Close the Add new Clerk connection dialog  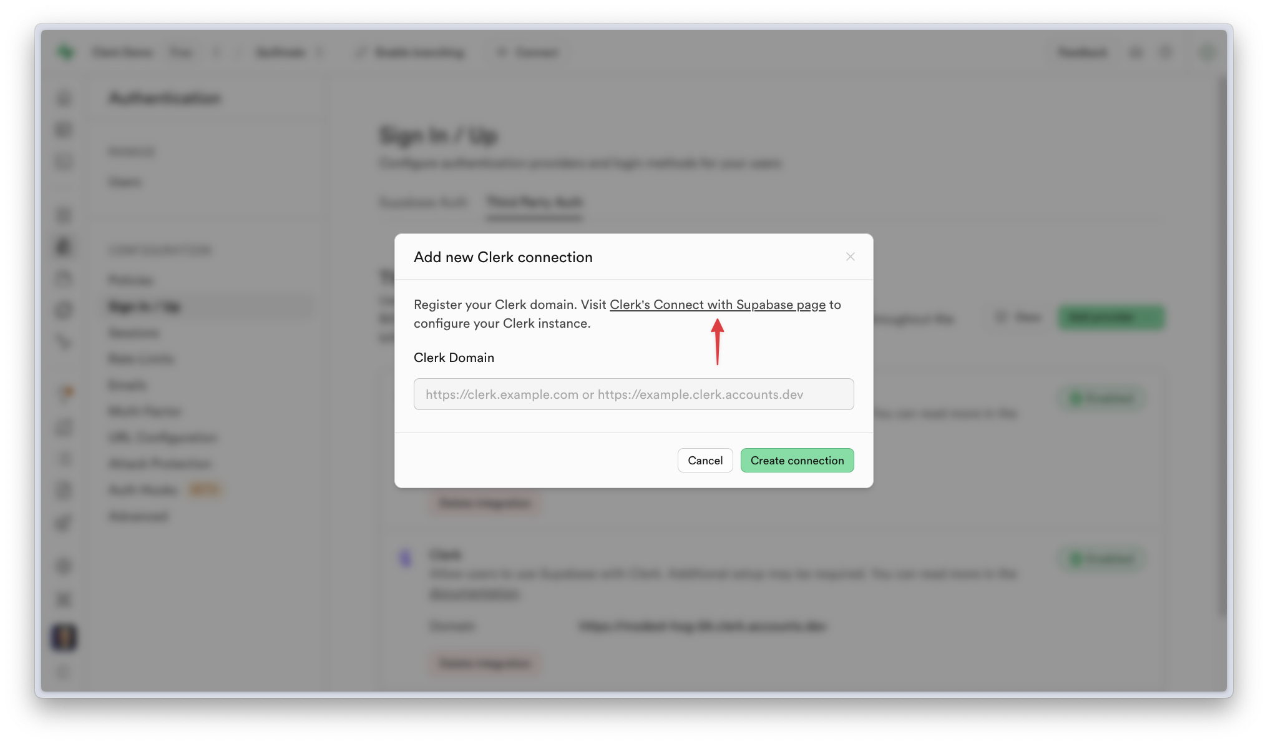[x=850, y=257]
